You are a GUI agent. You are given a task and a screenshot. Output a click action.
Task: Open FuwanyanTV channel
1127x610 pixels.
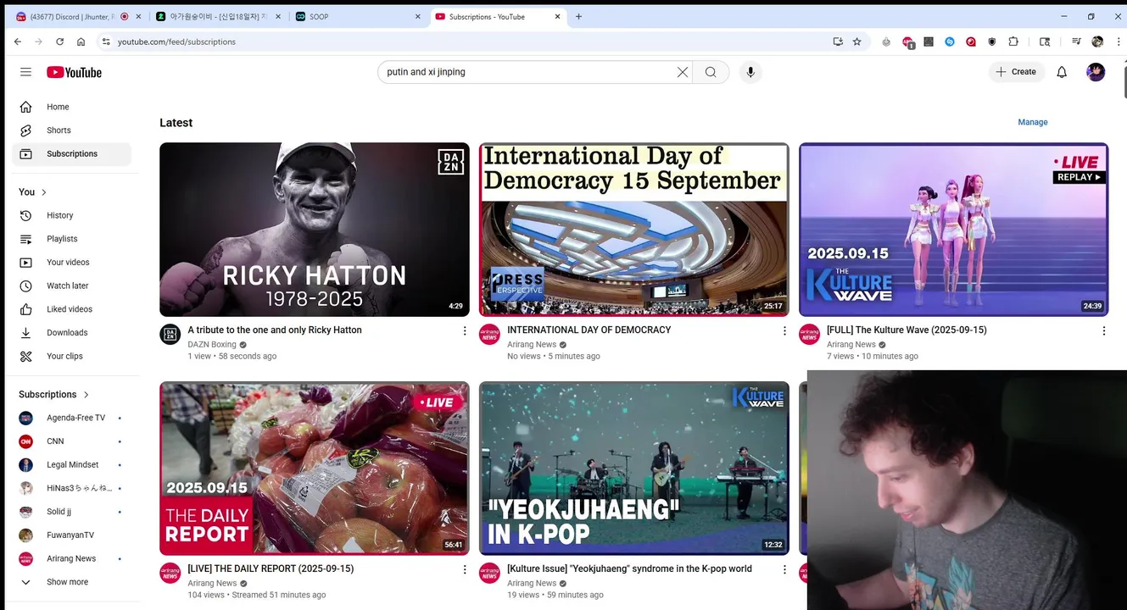click(x=72, y=535)
